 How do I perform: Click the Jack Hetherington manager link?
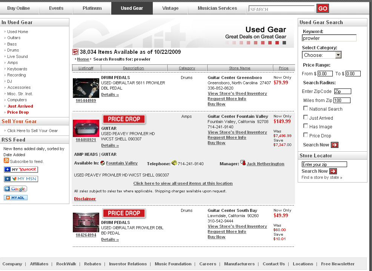coord(265,164)
